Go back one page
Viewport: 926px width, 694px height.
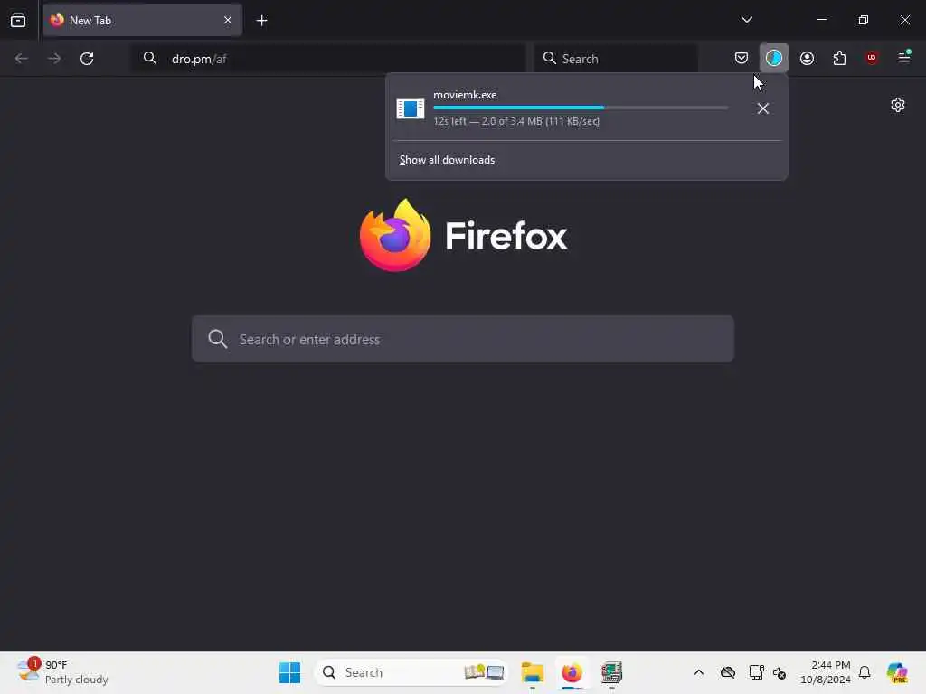(22, 59)
